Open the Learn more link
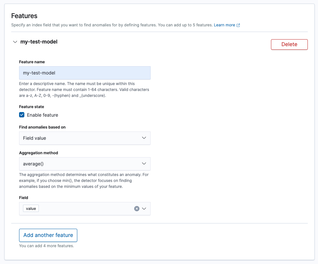Viewport: 318px width, 264px height. click(x=224, y=25)
